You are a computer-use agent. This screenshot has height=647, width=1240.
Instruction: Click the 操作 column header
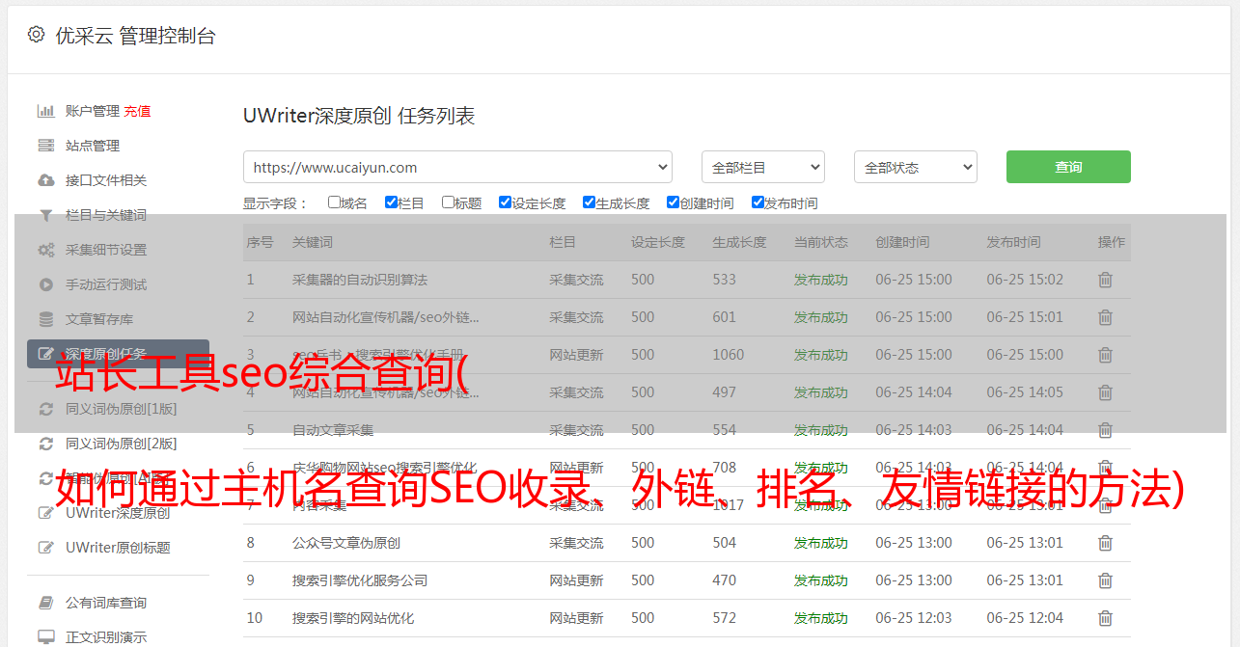1112,242
